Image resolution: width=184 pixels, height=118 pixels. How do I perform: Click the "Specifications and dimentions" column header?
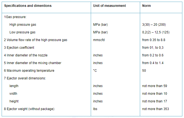(28, 6)
